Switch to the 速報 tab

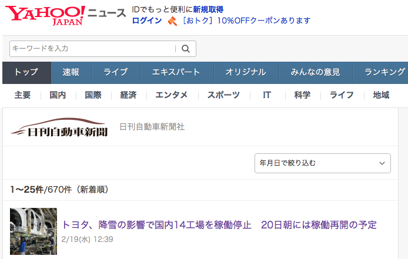pos(70,72)
